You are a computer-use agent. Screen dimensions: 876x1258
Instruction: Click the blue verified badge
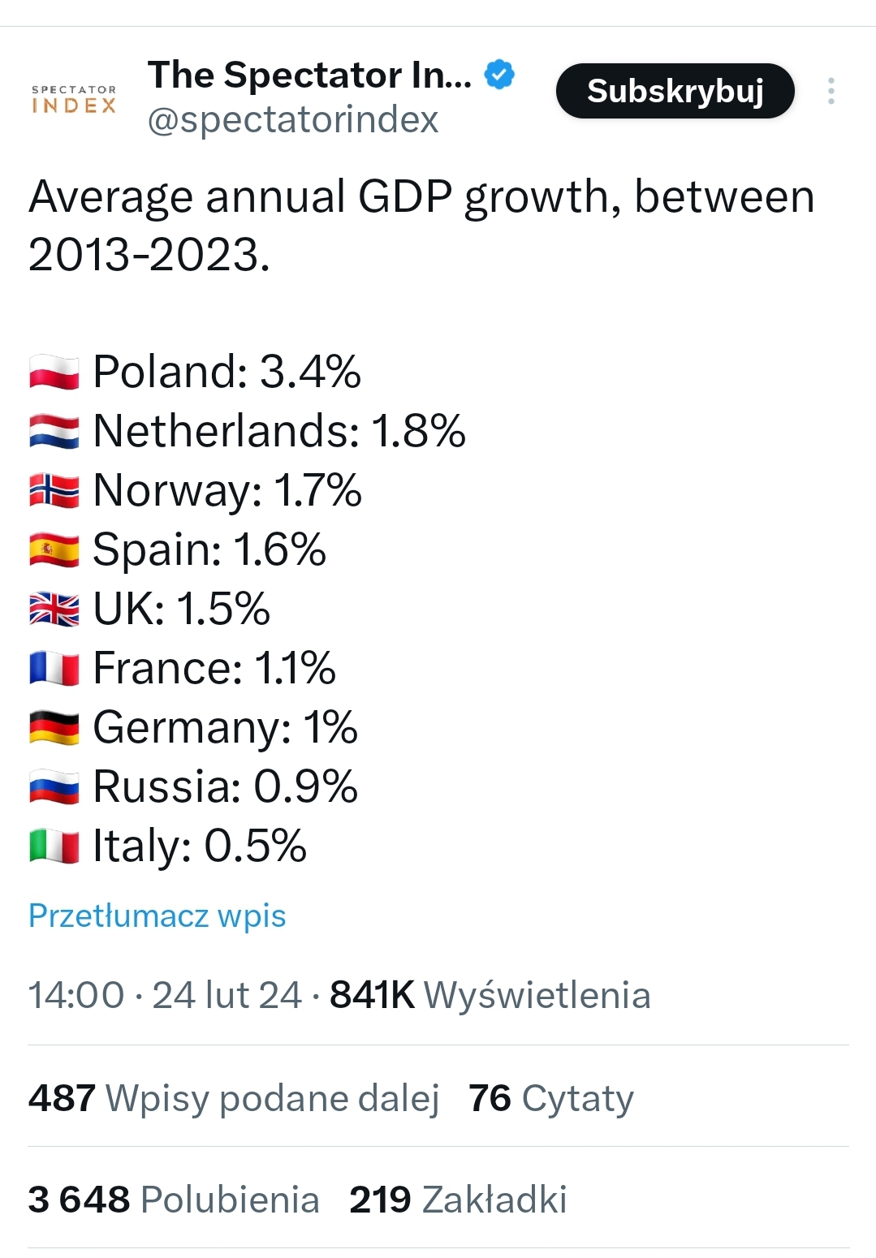point(499,75)
